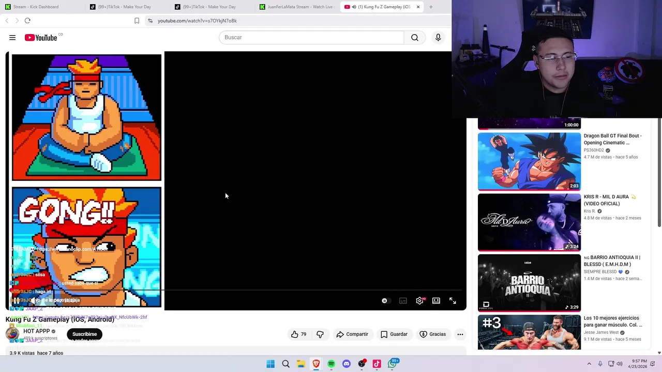Click the HOT APPP channel avatar
Screen dimensions: 662x372
[12, 334]
